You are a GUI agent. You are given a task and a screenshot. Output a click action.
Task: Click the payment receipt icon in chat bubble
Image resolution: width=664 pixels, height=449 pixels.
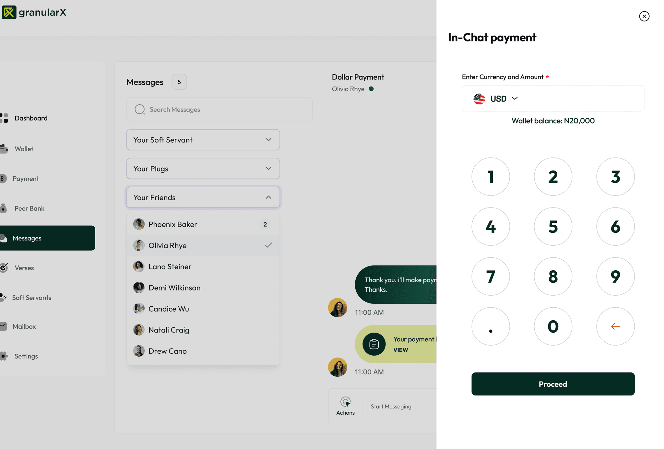coord(374,344)
